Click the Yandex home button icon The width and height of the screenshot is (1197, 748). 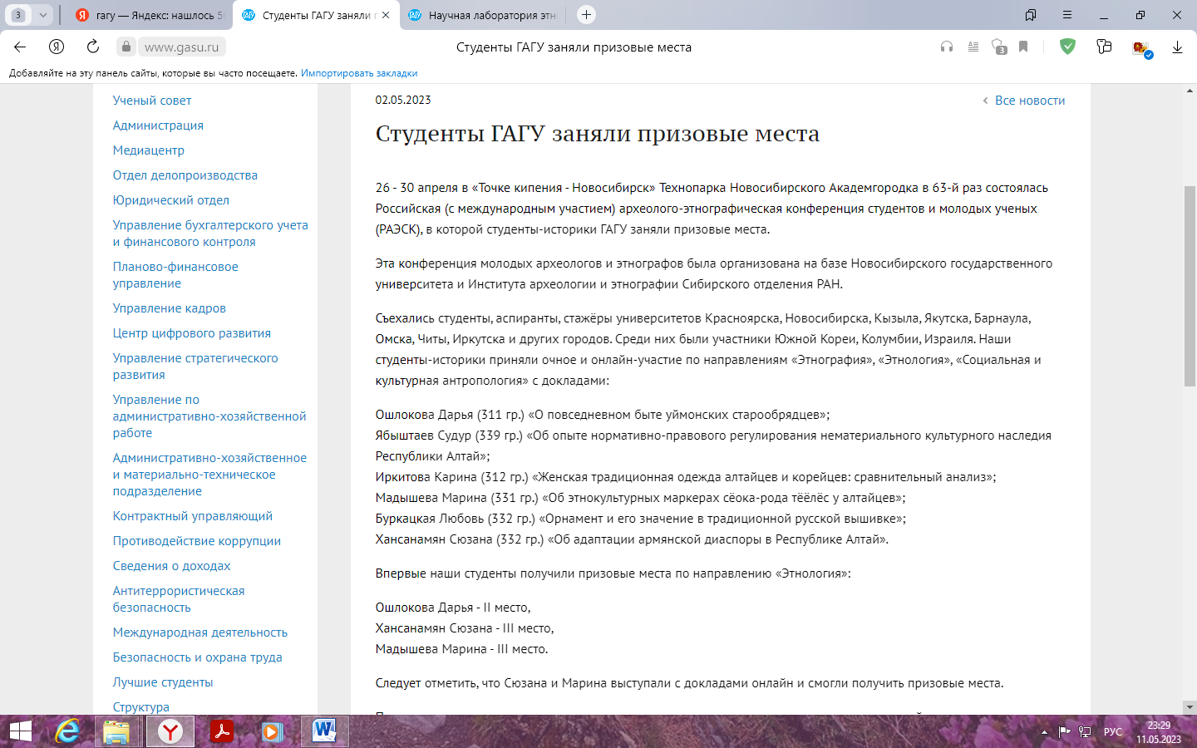[x=57, y=47]
